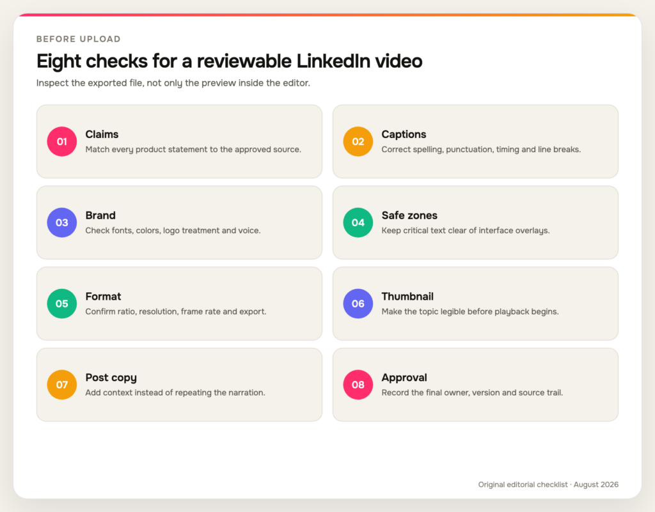
Task: Click 'Confirm ratio, resolution, frame rate and export.'
Action: (176, 311)
